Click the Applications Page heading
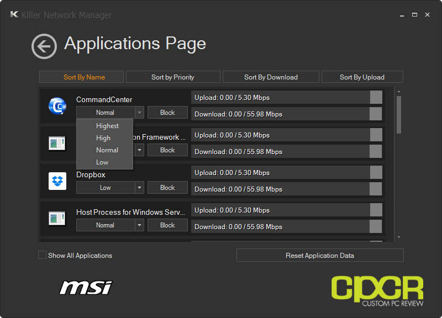The width and height of the screenshot is (442, 318). [135, 44]
